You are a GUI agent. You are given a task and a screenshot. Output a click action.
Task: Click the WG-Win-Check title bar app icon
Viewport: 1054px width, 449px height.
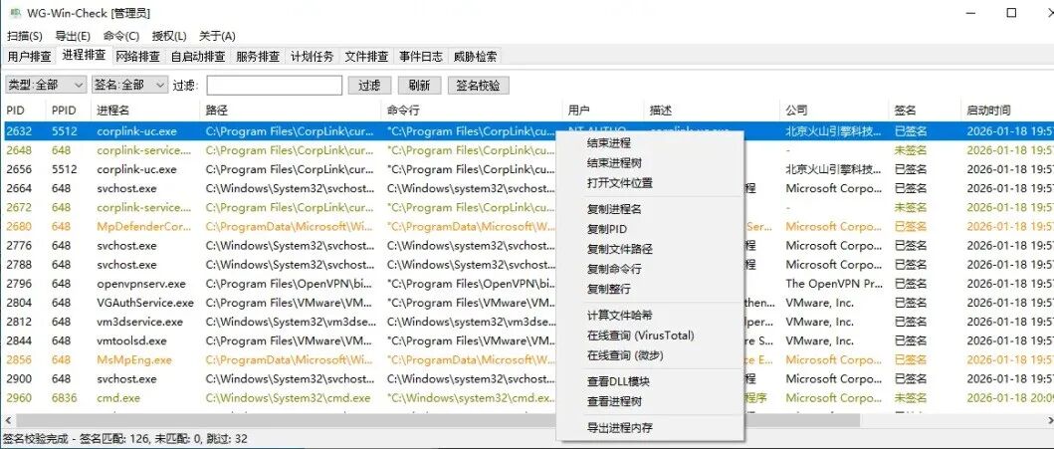tap(15, 13)
